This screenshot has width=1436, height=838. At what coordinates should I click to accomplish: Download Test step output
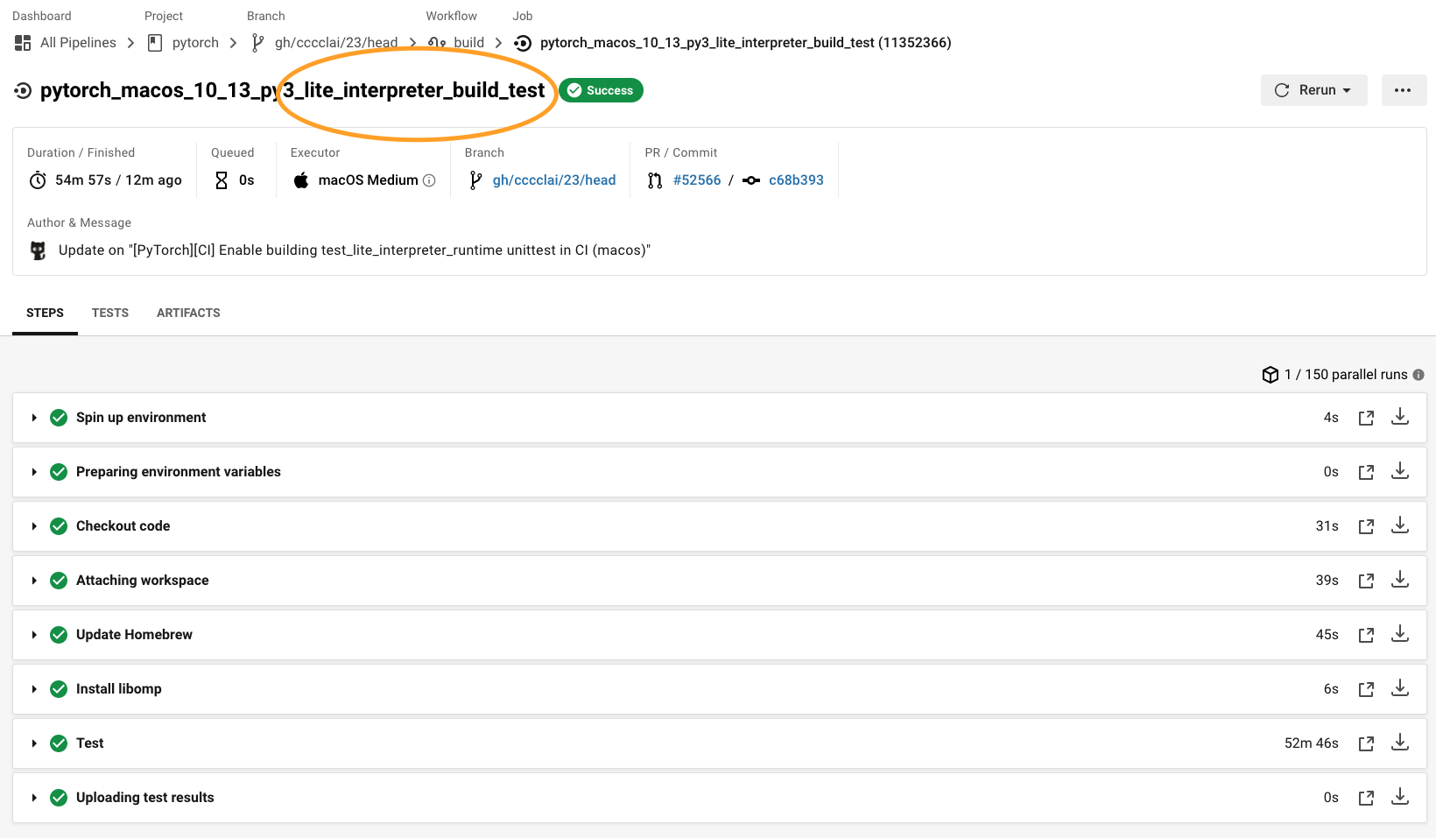click(1400, 743)
